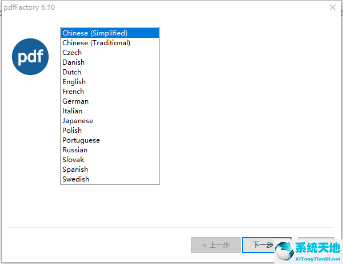Image resolution: width=343 pixels, height=264 pixels.
Task: Select Portuguese language option
Action: [110, 140]
